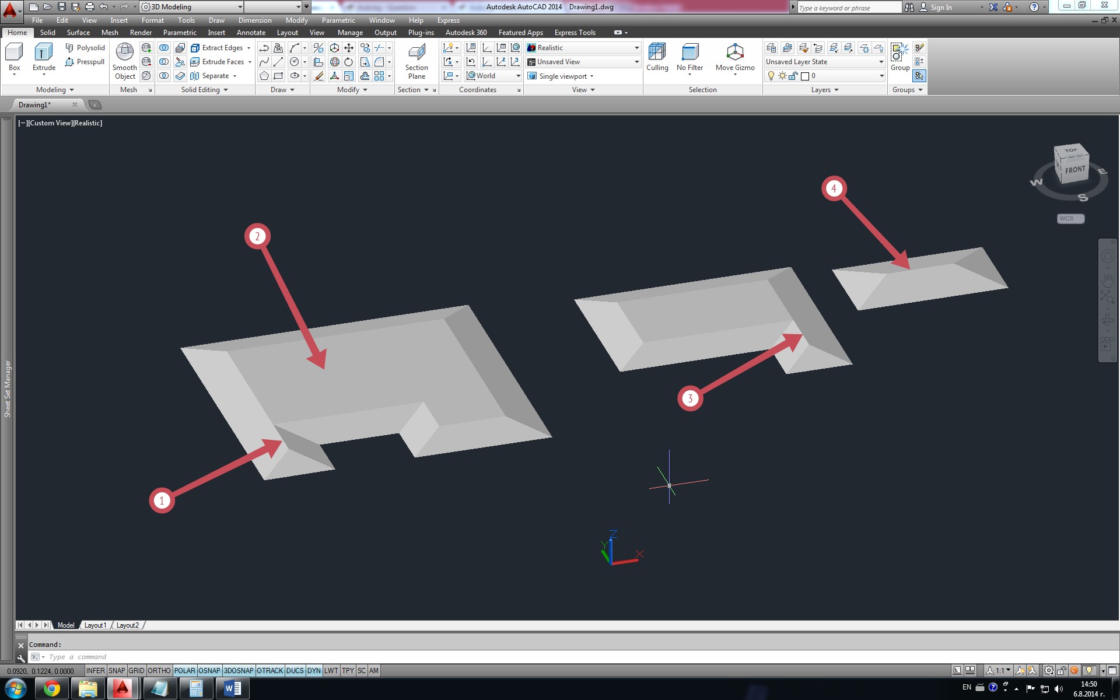Open the Annotate ribbon tab

coord(251,33)
